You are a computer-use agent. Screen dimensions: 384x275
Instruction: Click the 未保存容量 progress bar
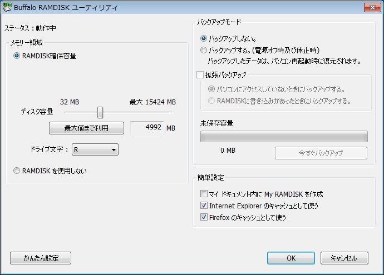point(284,137)
